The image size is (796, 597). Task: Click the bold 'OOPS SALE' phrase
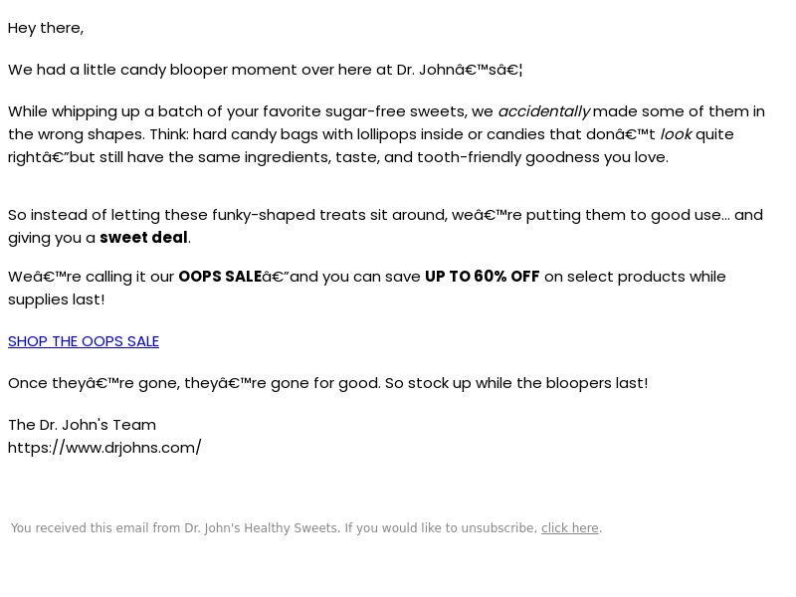[220, 277]
